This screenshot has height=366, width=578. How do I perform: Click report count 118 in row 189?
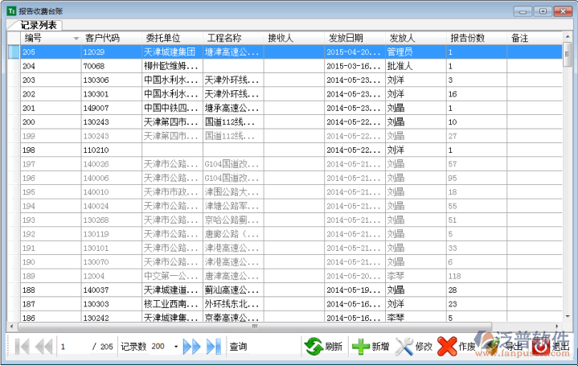454,277
